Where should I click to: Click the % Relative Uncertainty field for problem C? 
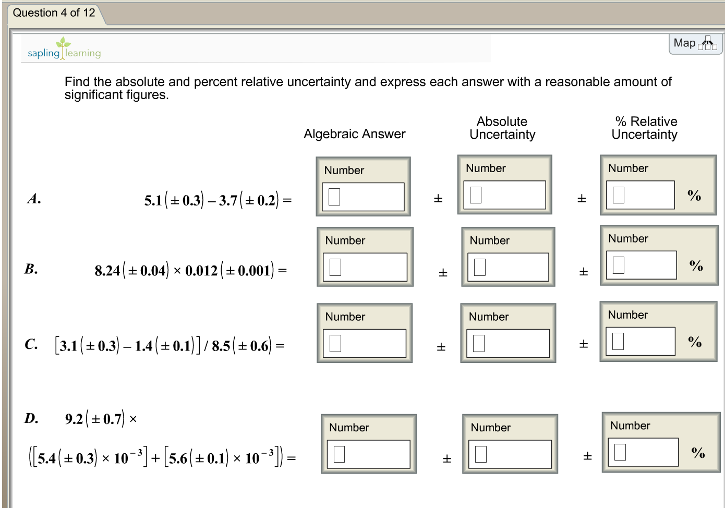tap(640, 342)
